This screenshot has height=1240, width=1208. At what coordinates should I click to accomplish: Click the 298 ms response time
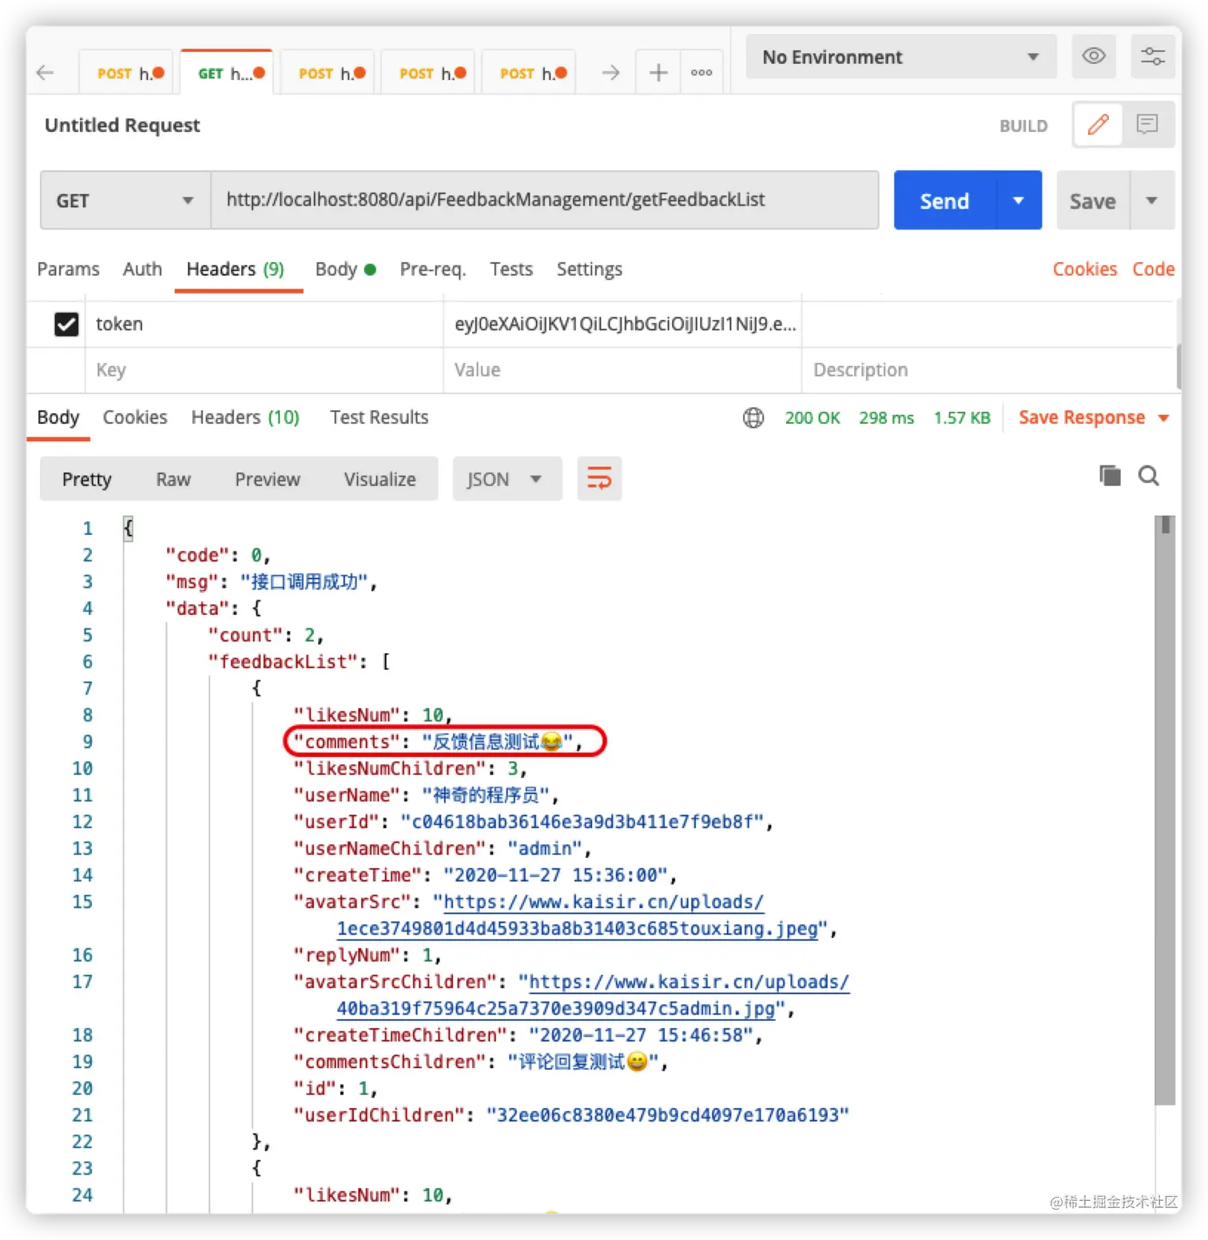pyautogui.click(x=887, y=417)
